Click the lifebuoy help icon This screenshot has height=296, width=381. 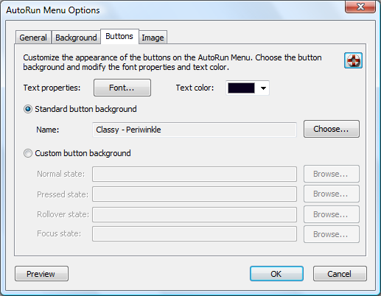pos(353,60)
